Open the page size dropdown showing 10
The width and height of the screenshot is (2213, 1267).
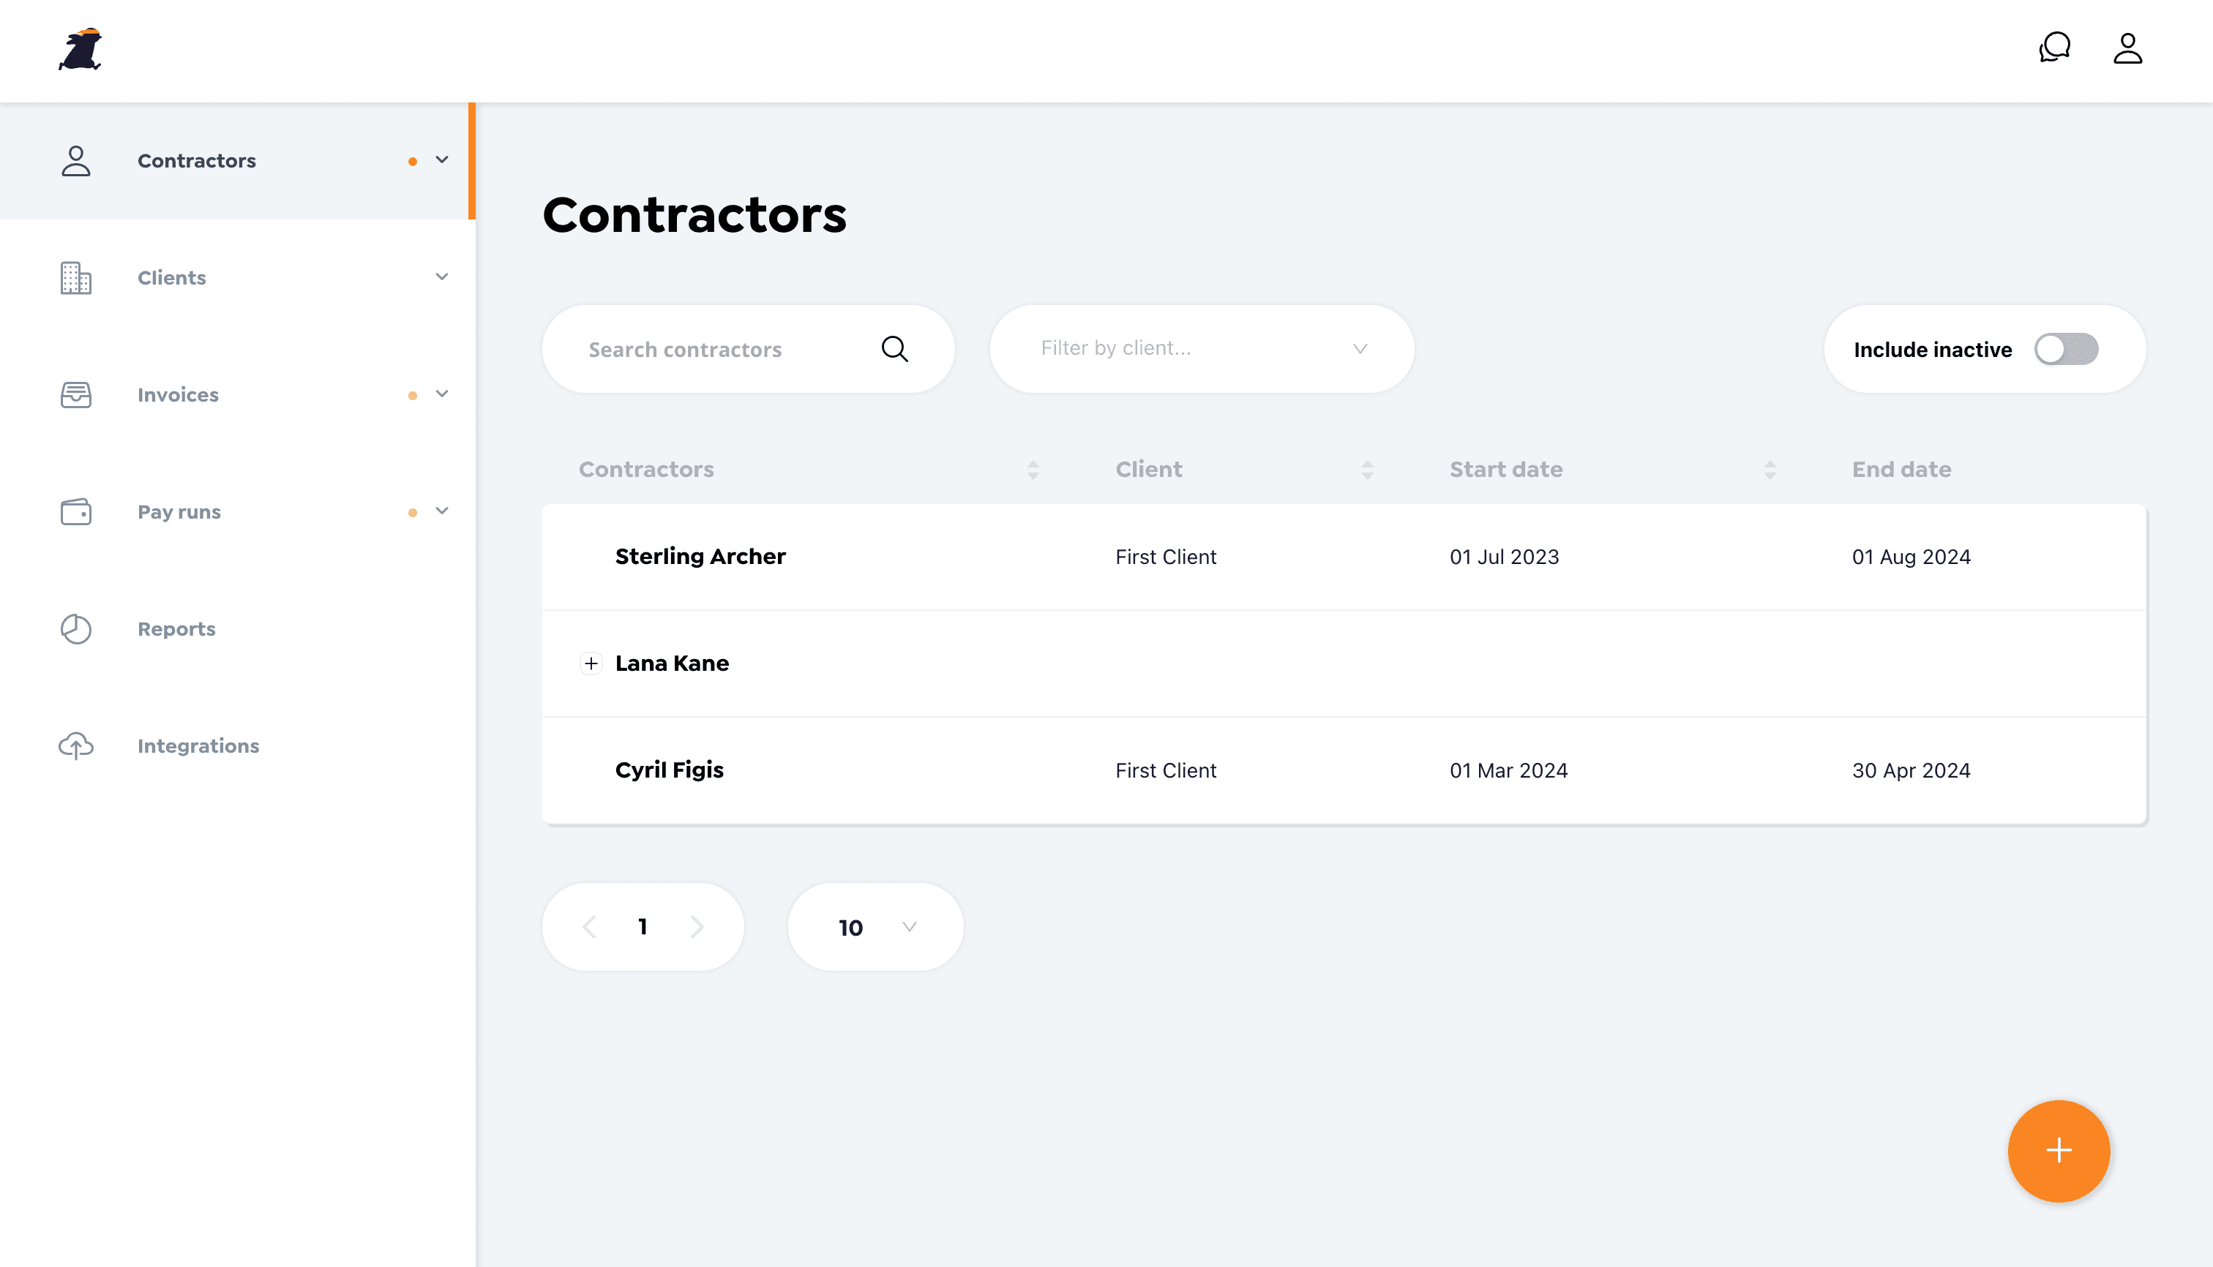(x=875, y=927)
